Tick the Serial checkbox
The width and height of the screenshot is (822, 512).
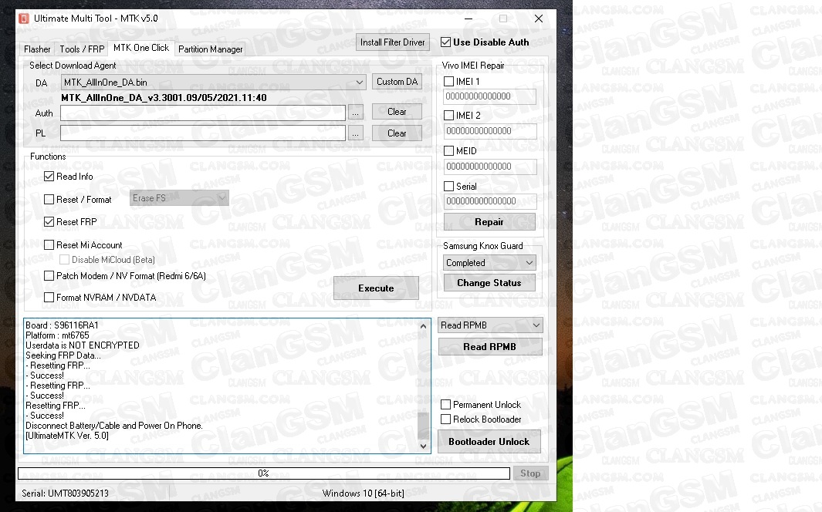[x=448, y=187]
